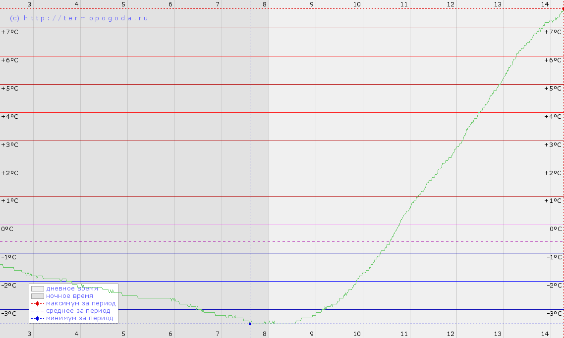Click the right-side +7°C axis label
The image size is (564, 338).
pos(553,32)
